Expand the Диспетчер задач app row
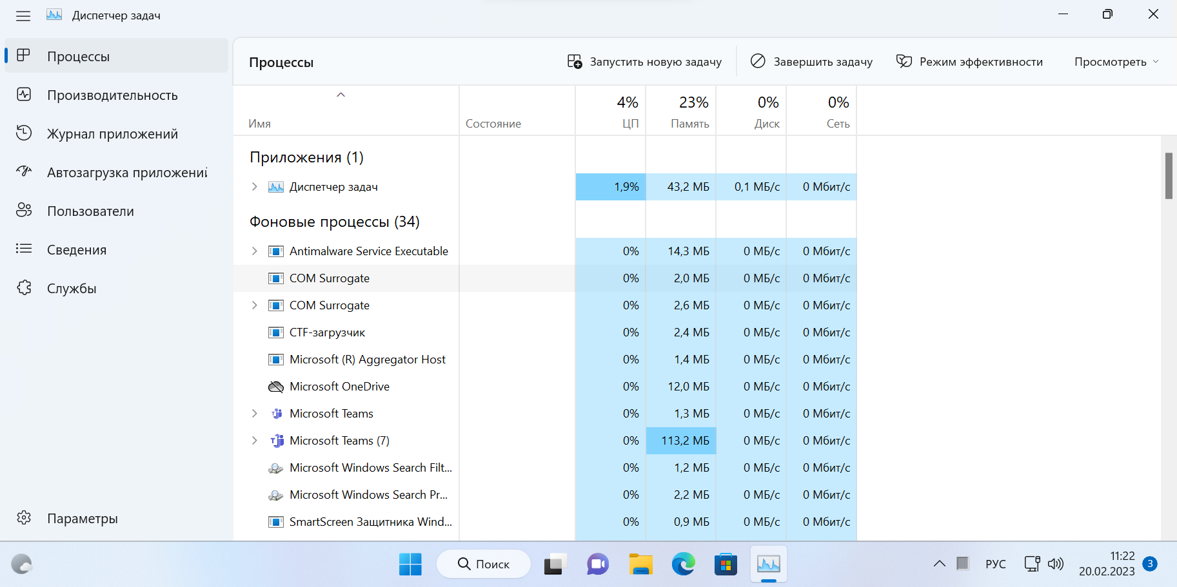Screen dimensions: 1177x587 point(255,187)
